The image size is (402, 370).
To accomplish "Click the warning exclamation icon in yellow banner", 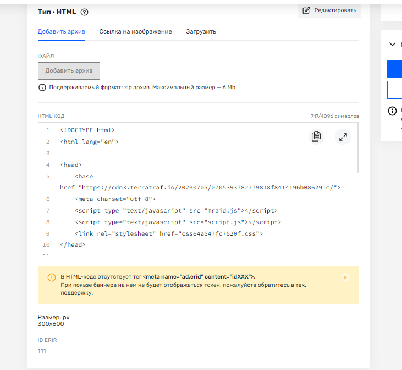I will 52,277.
